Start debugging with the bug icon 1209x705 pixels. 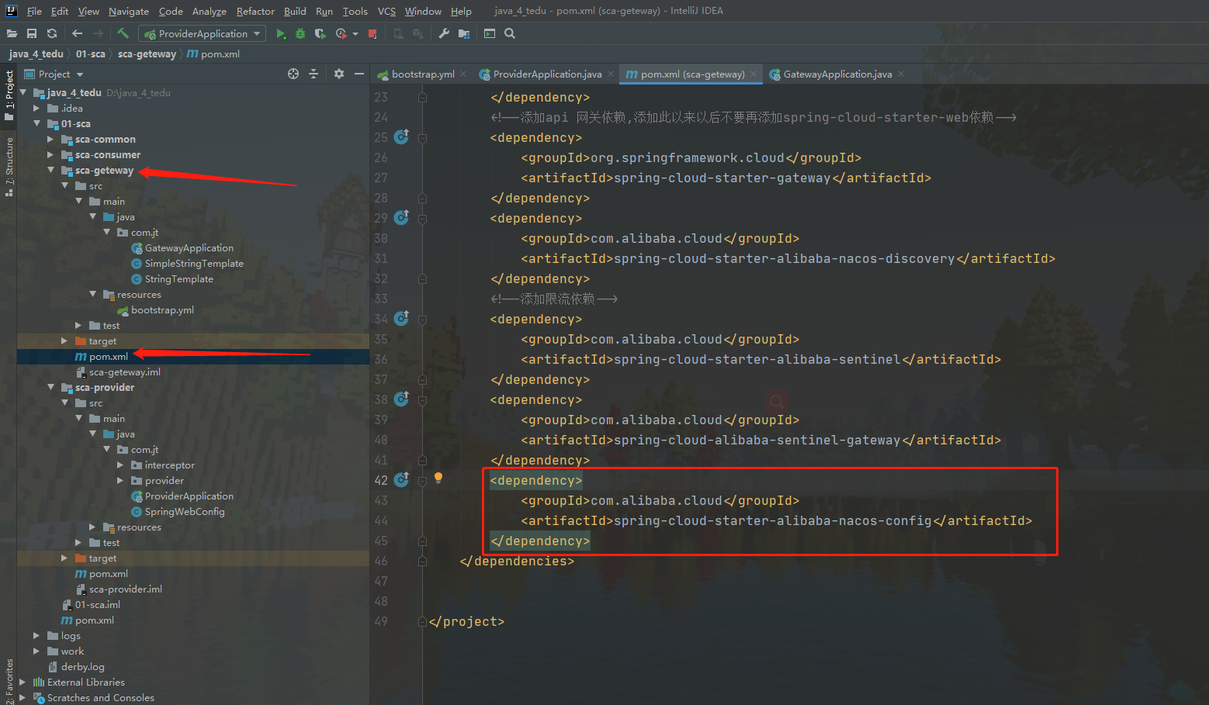click(300, 33)
